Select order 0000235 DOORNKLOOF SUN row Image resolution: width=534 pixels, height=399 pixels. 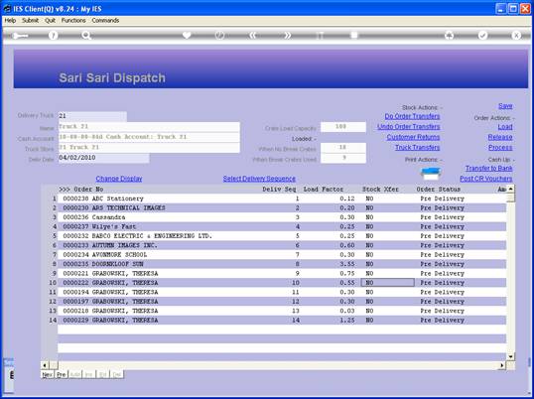pyautogui.click(x=282, y=264)
